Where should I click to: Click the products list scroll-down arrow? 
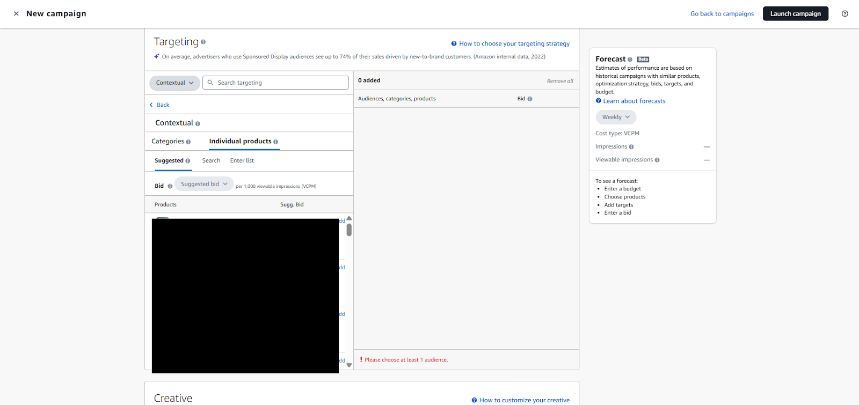(x=349, y=365)
